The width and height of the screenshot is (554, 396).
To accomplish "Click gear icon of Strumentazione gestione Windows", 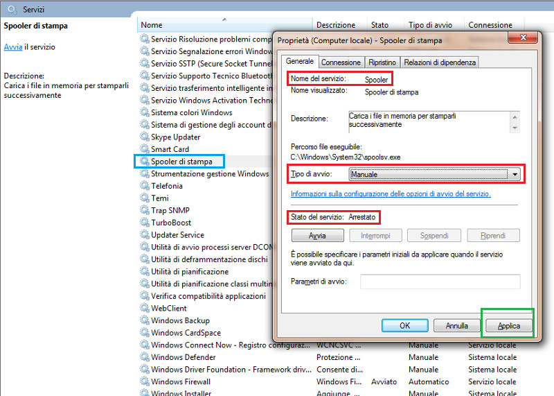I will click(145, 173).
